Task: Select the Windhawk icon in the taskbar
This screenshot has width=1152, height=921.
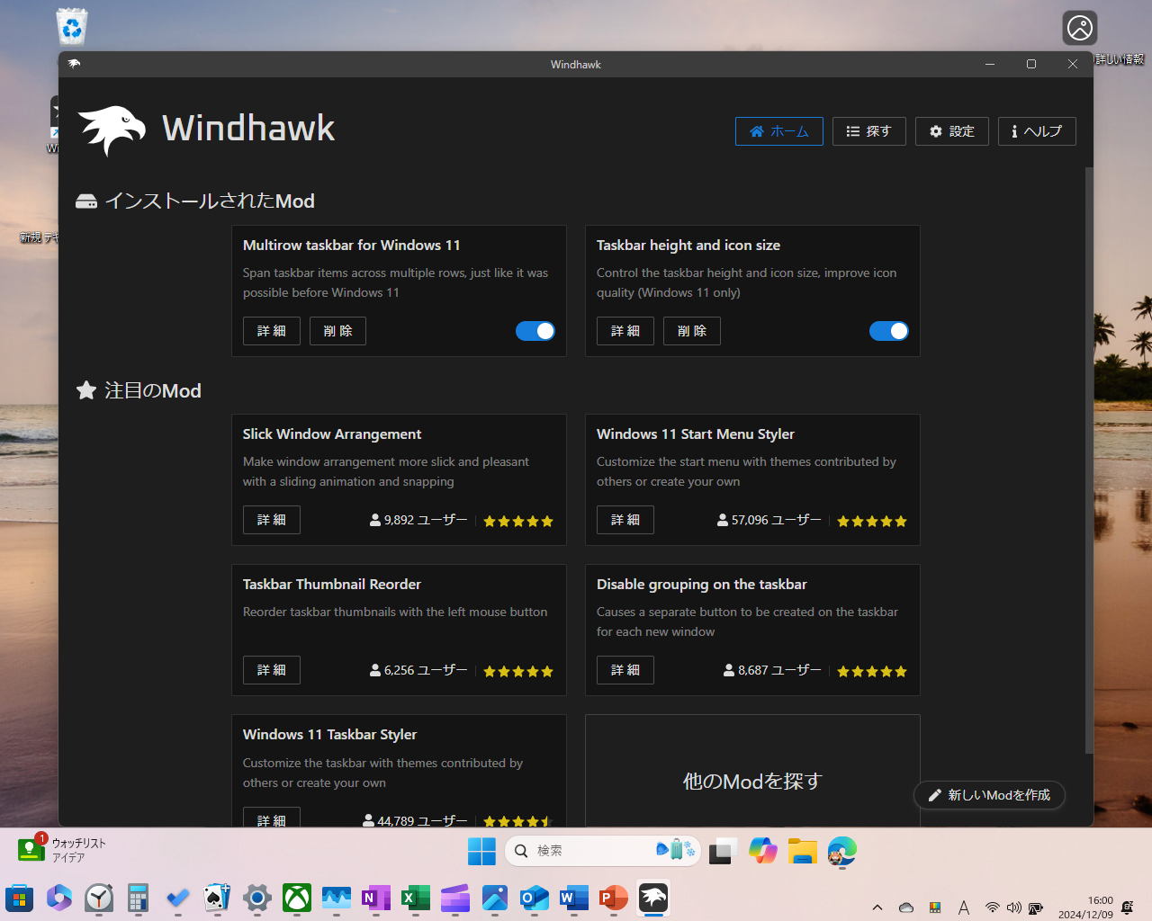Action: tap(652, 898)
